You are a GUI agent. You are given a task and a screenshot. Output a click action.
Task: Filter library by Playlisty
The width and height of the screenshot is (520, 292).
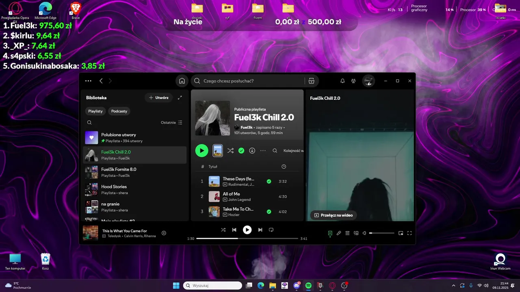click(x=95, y=111)
